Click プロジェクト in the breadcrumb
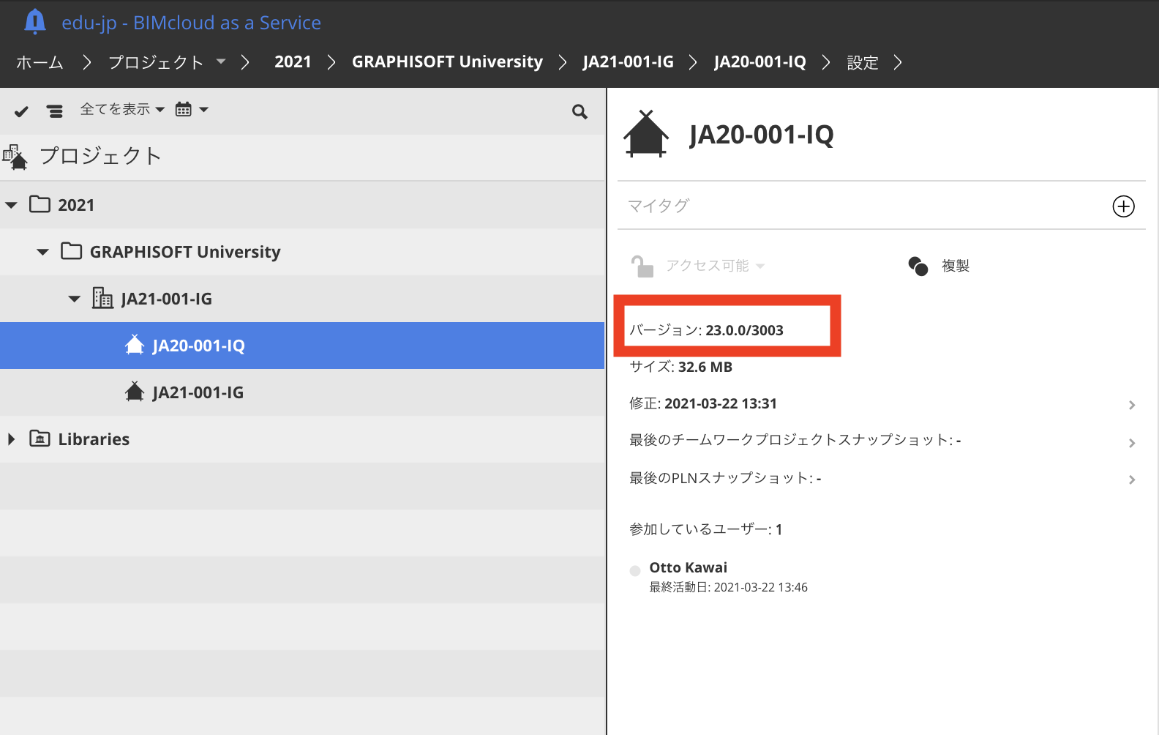Image resolution: width=1159 pixels, height=735 pixels. click(156, 62)
